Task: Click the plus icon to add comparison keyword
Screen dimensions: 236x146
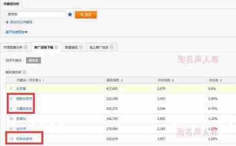Action: pos(7,22)
